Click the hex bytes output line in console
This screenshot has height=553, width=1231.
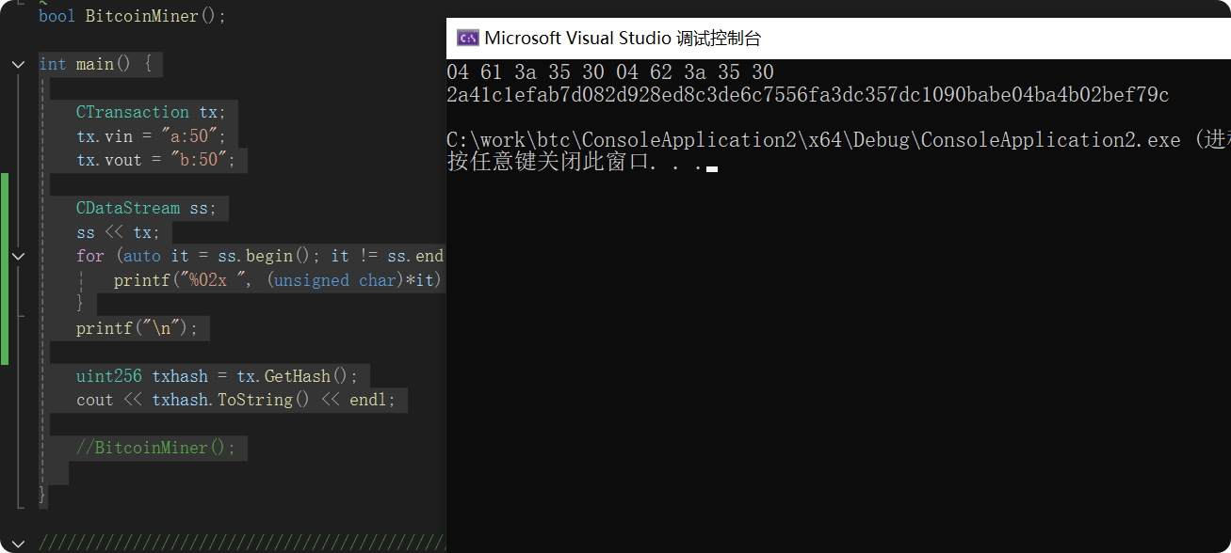[610, 72]
